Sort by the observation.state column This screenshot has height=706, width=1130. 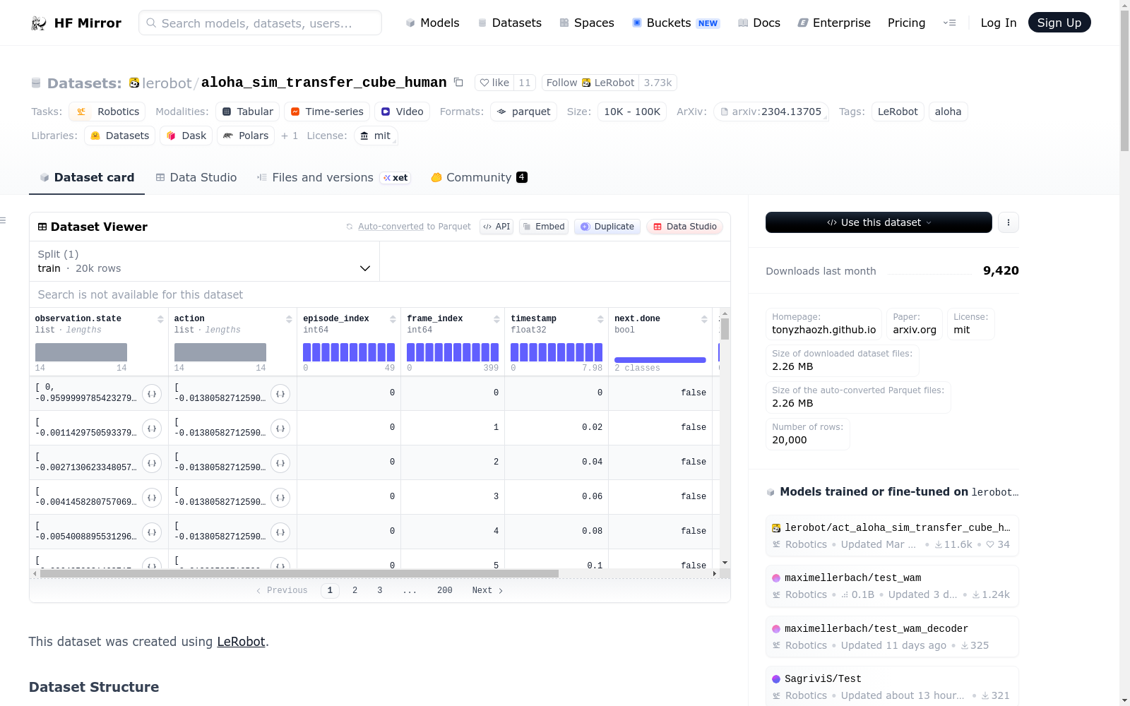[160, 319]
